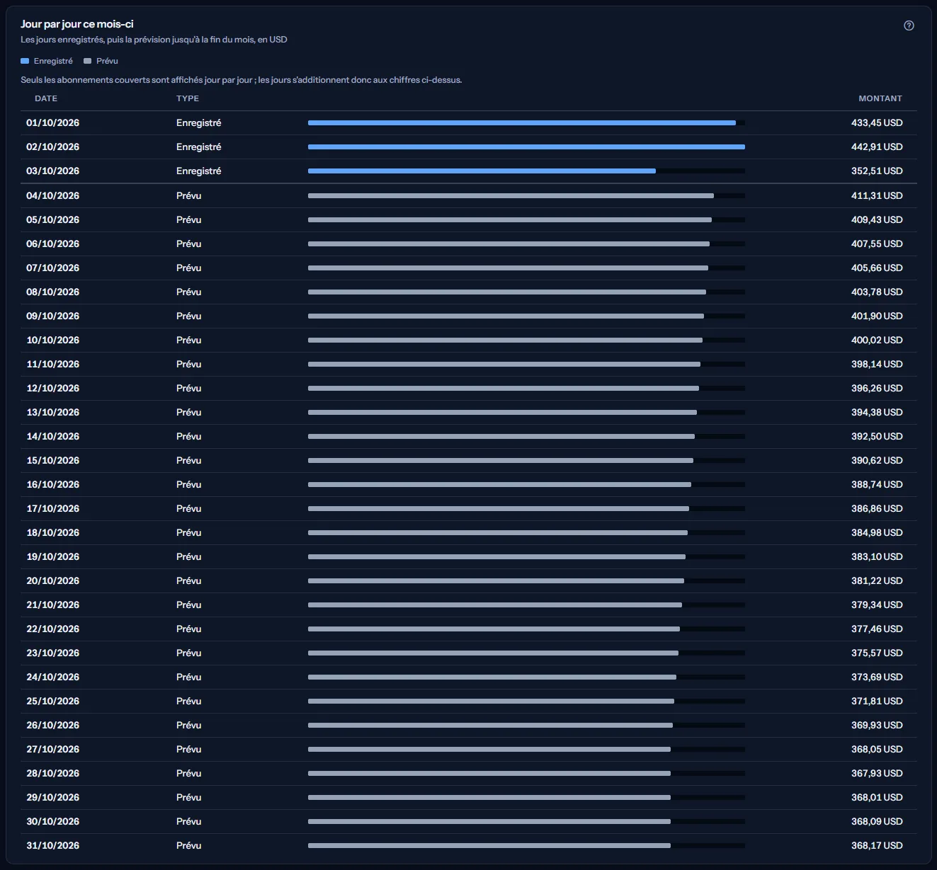Click the amount 442,91 USD
The width and height of the screenshot is (937, 870).
click(877, 147)
